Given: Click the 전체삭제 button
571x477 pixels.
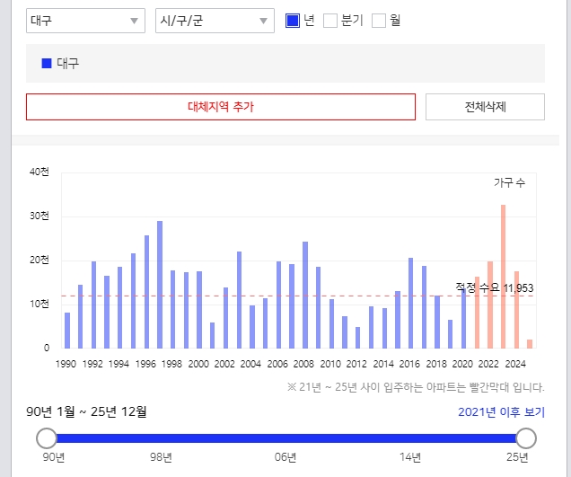Looking at the screenshot, I should pyautogui.click(x=485, y=107).
